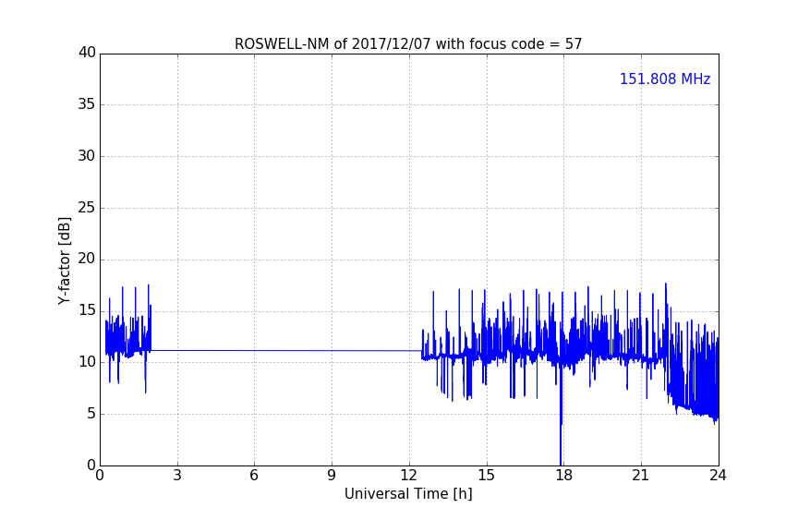Viewport: 798px width, 532px height.
Task: Click x-axis tick label '21'
Action: coord(641,476)
